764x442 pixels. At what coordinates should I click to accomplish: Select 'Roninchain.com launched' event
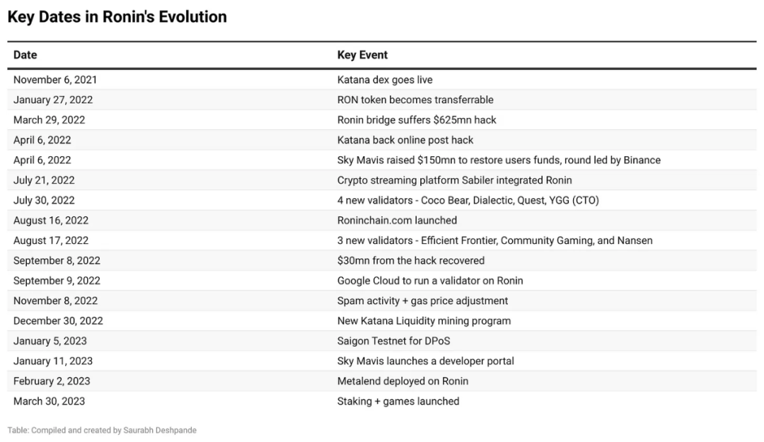coord(397,220)
